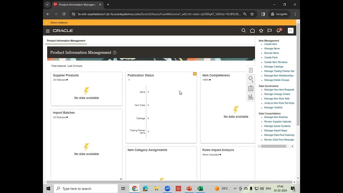
Task: Click scroll right arrow of tasks panel
Action: [x=292, y=146]
